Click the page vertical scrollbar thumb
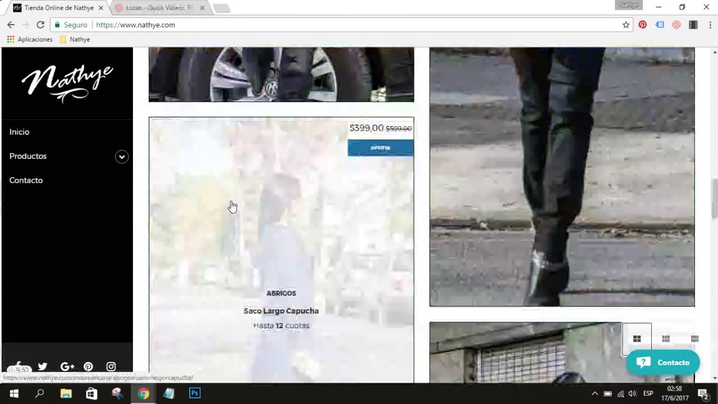The image size is (718, 404). tap(714, 199)
